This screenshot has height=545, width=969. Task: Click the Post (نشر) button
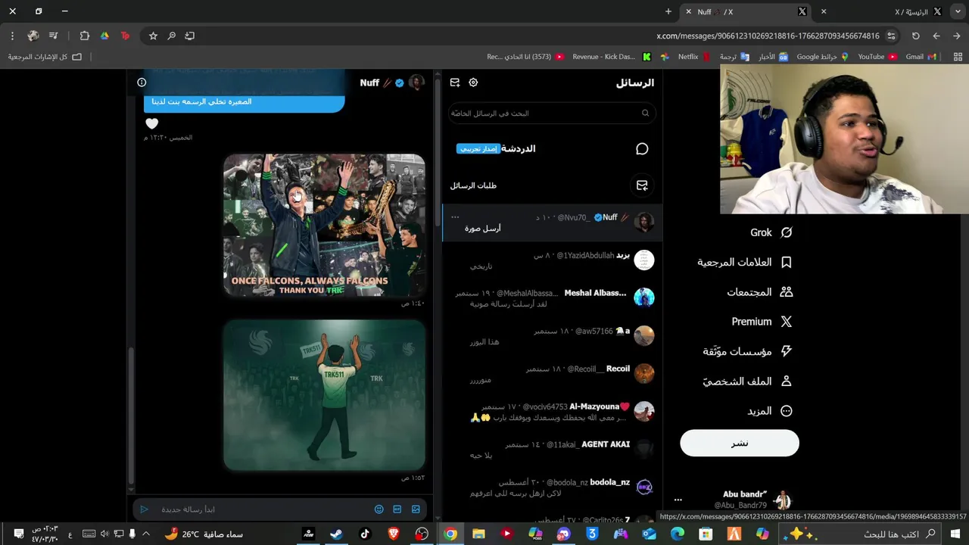point(740,443)
